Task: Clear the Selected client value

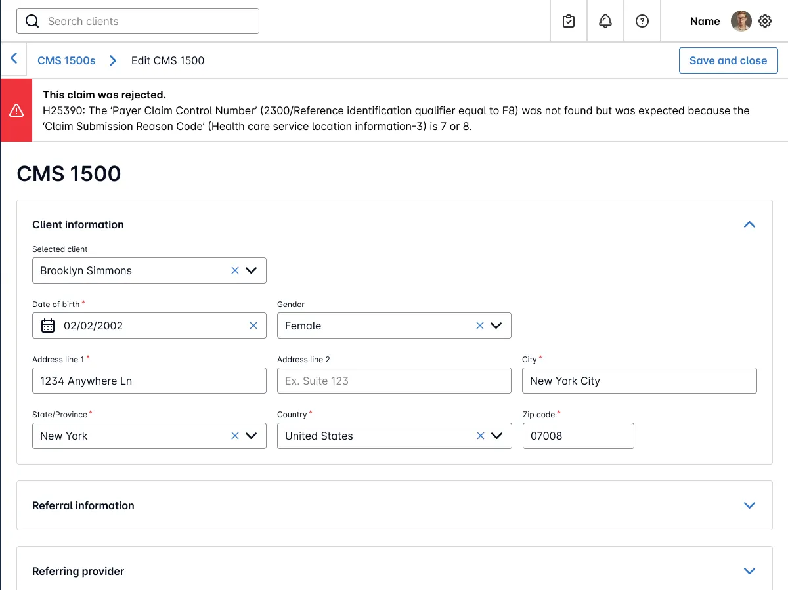Action: (x=234, y=270)
